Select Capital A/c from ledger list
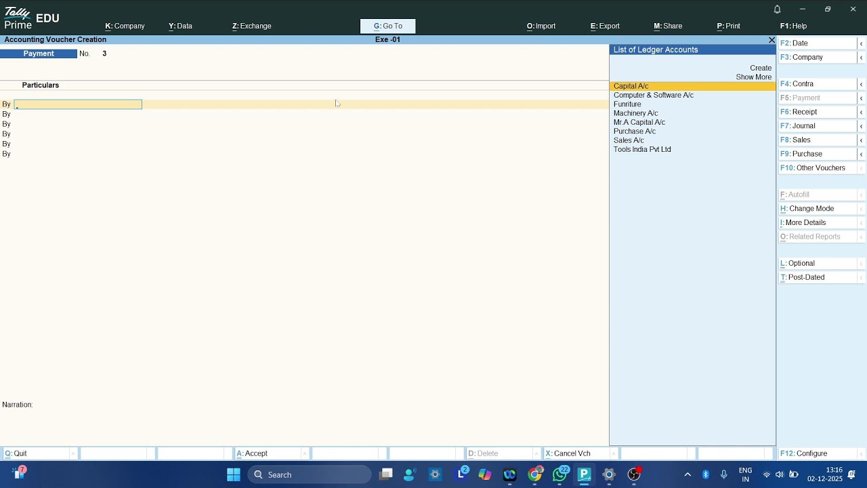The width and height of the screenshot is (867, 488). 692,86
